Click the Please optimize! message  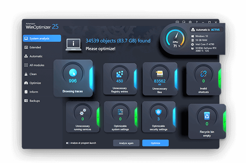pyautogui.click(x=100, y=49)
